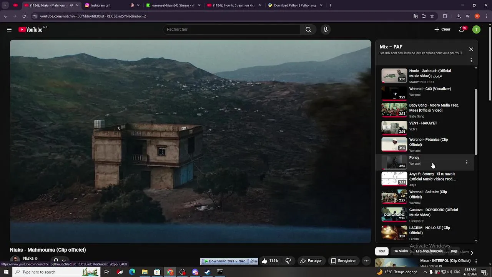Open Gustavo - DORORORO thumbnail

(x=394, y=215)
